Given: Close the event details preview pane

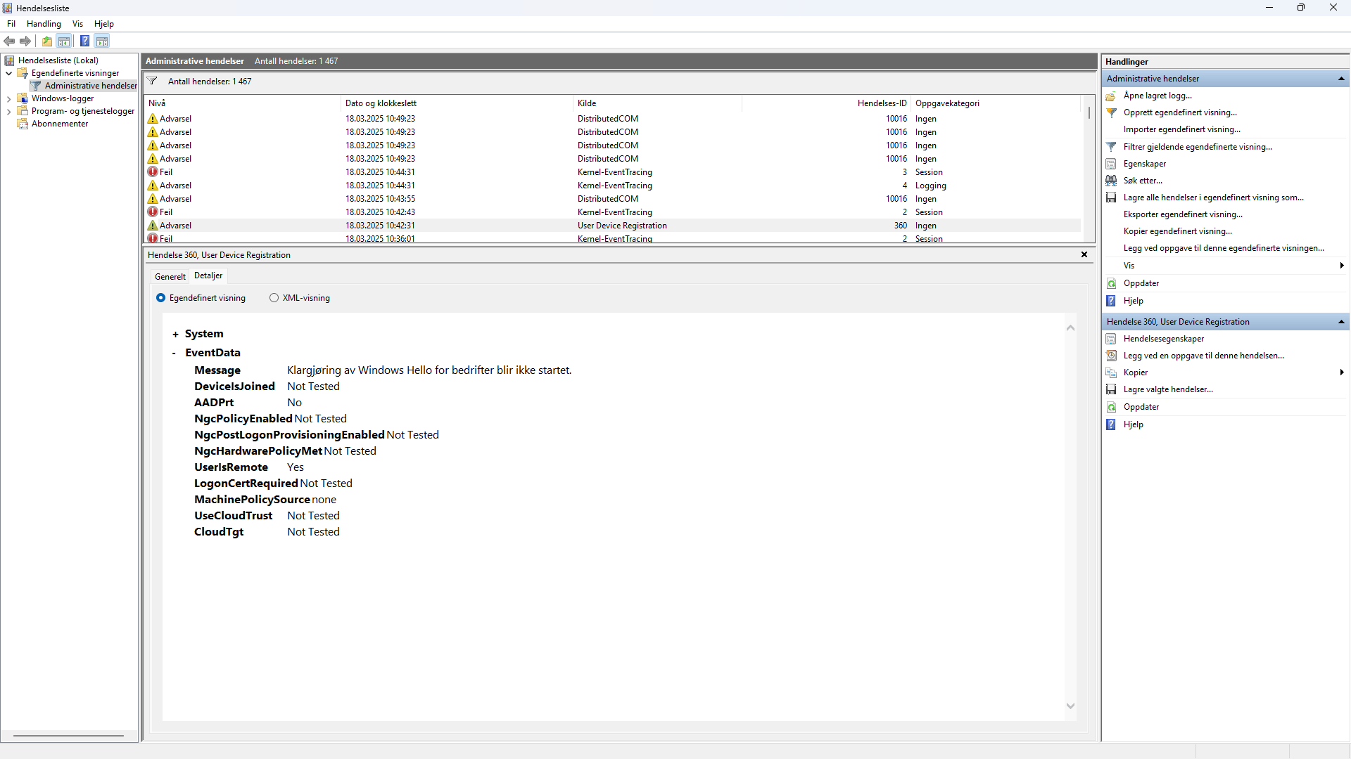Looking at the screenshot, I should click(x=1084, y=254).
